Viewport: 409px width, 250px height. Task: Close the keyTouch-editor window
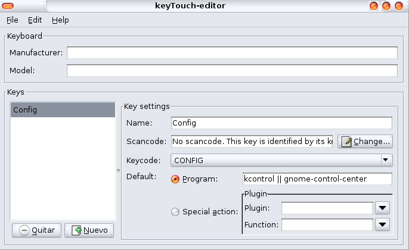[399, 7]
